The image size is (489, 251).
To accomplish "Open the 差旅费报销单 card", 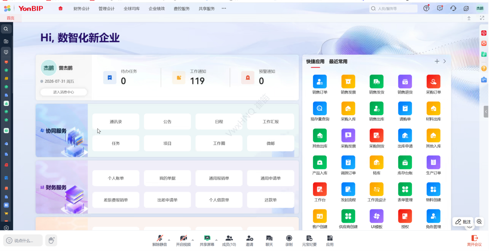I will pos(116,200).
